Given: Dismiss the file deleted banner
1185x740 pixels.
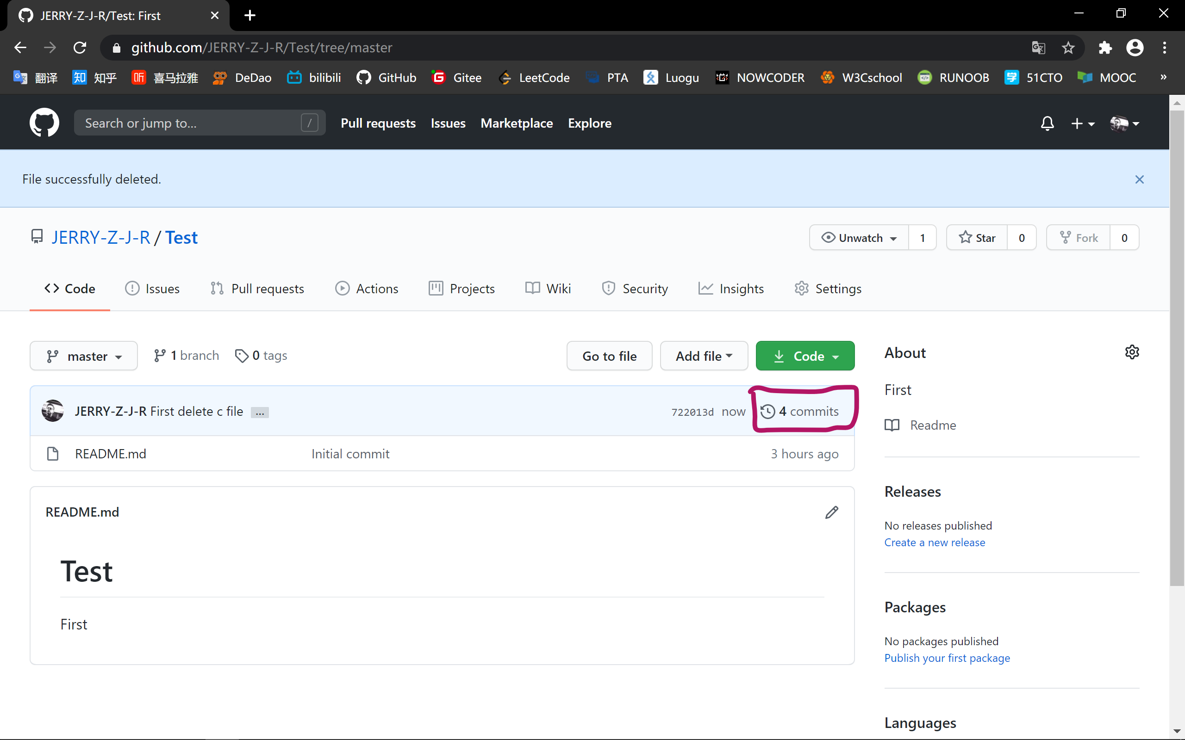Looking at the screenshot, I should tap(1140, 179).
